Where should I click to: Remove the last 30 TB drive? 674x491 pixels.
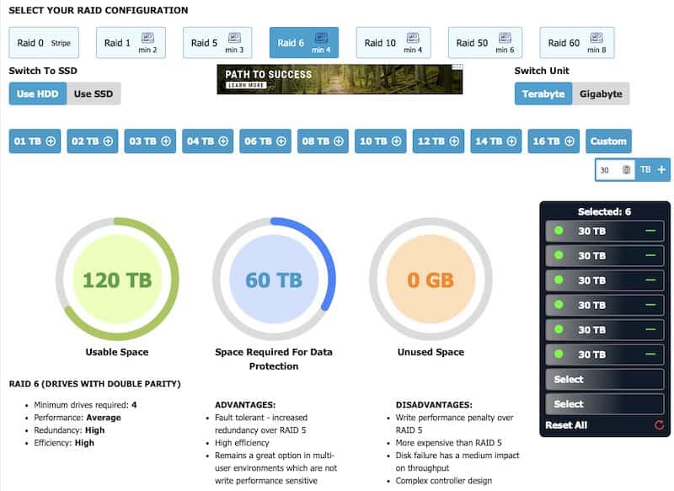(x=650, y=355)
